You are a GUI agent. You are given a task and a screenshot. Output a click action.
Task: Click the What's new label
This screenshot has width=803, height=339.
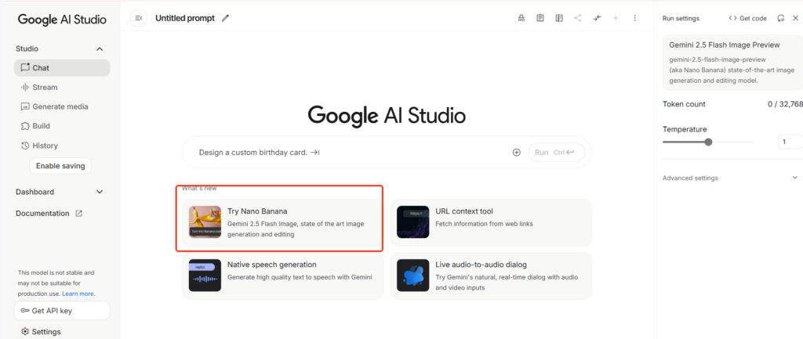point(199,188)
